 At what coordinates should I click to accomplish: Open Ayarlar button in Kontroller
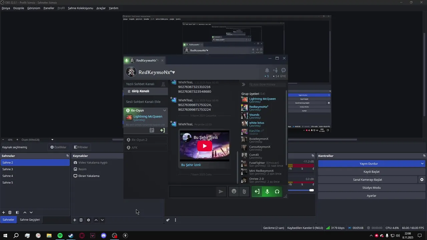[x=371, y=196]
